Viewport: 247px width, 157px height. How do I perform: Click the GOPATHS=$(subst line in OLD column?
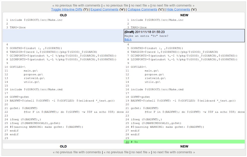click(x=36, y=48)
